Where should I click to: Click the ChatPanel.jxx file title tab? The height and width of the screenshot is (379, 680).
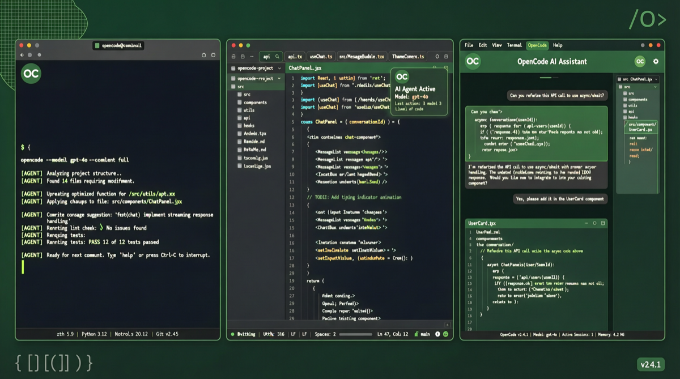[x=305, y=68]
